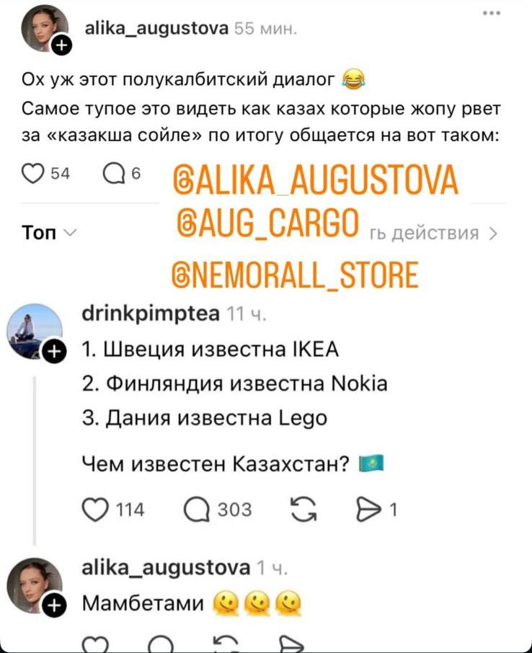The image size is (532, 653).
Task: Open comments on post with 6 replies
Action: 114,174
